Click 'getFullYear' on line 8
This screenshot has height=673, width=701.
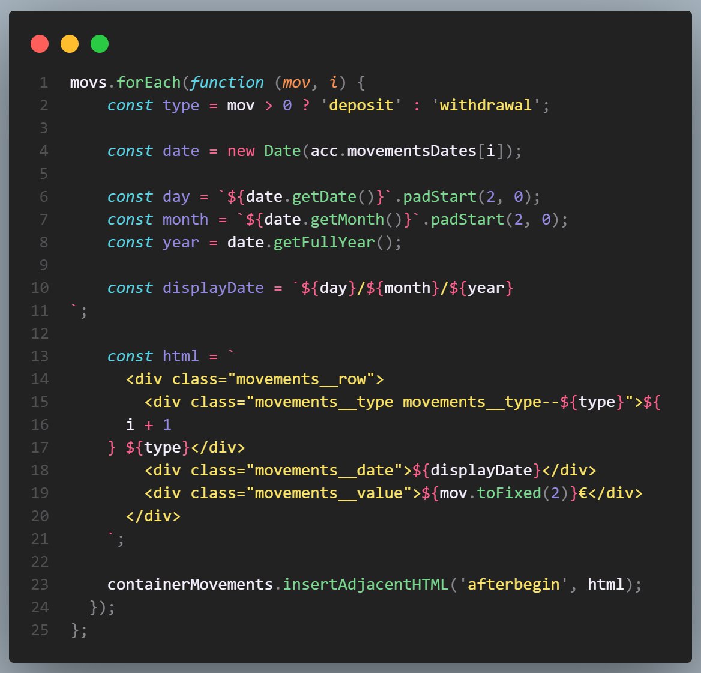coord(324,243)
